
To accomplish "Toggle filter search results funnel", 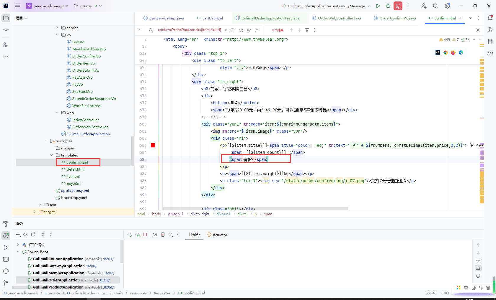I will (307, 30).
